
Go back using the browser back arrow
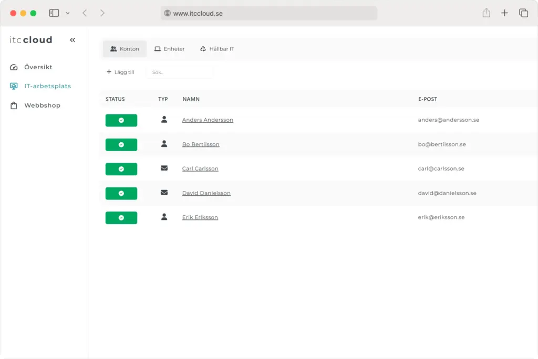(85, 13)
